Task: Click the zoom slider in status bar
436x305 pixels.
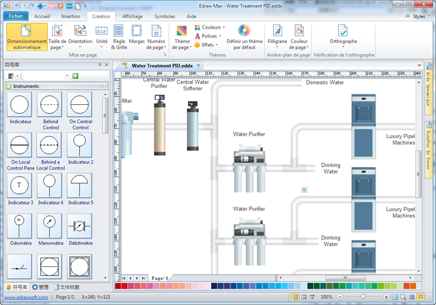Action: coord(364,298)
